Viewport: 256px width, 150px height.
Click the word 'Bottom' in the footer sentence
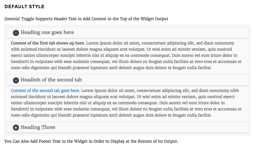click(x=145, y=141)
